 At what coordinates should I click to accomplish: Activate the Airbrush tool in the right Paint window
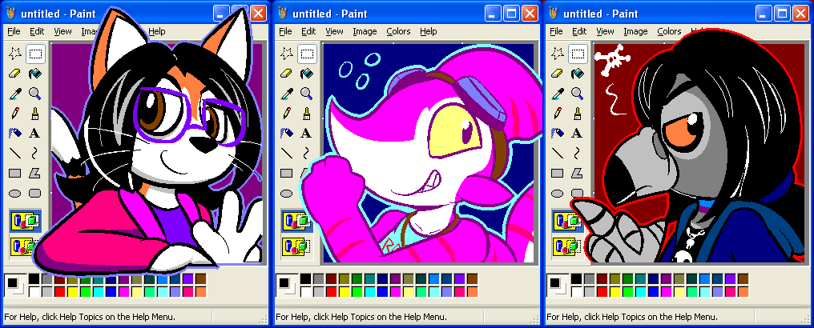pos(558,133)
